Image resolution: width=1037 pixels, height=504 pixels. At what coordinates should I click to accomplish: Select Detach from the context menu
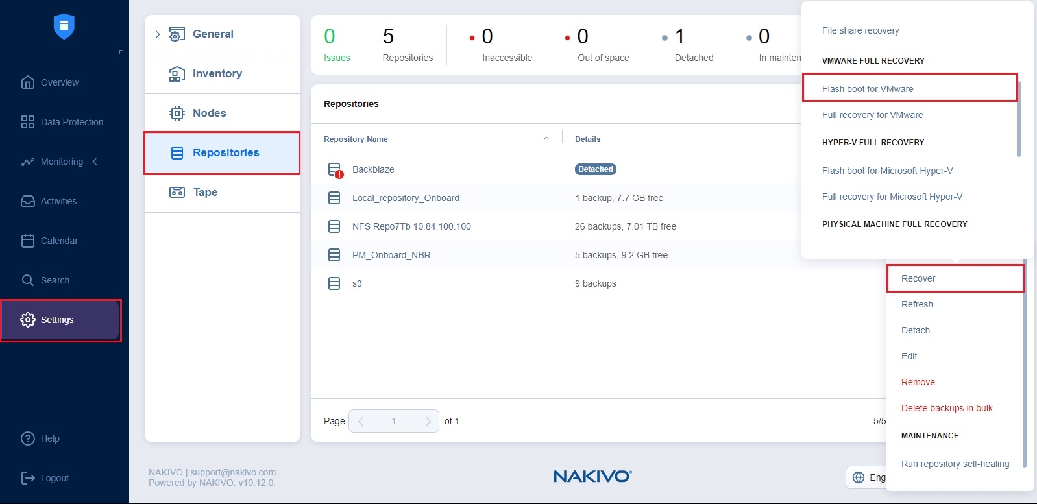[915, 330]
